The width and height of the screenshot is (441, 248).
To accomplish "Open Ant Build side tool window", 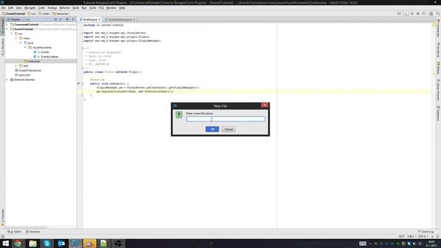I will (438, 50).
